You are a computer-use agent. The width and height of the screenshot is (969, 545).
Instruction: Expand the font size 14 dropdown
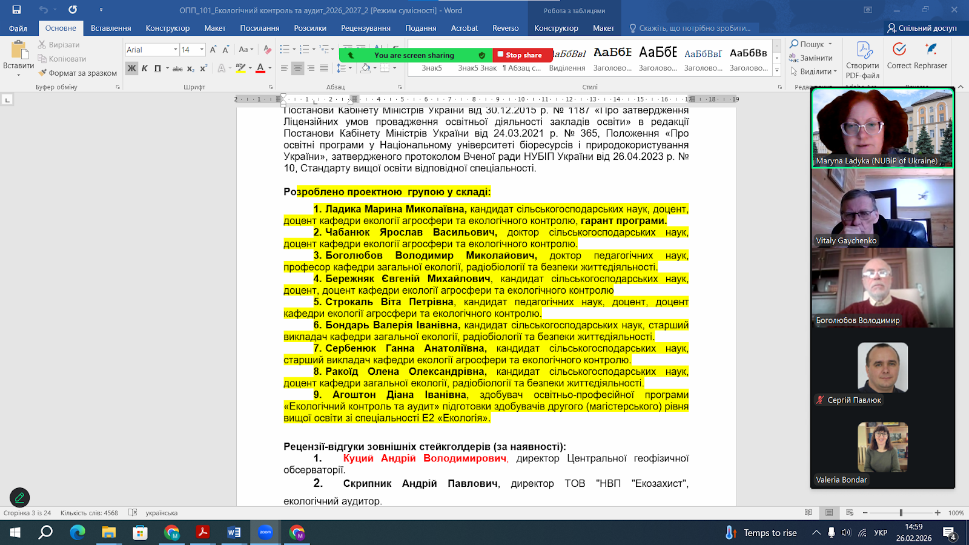(x=202, y=50)
